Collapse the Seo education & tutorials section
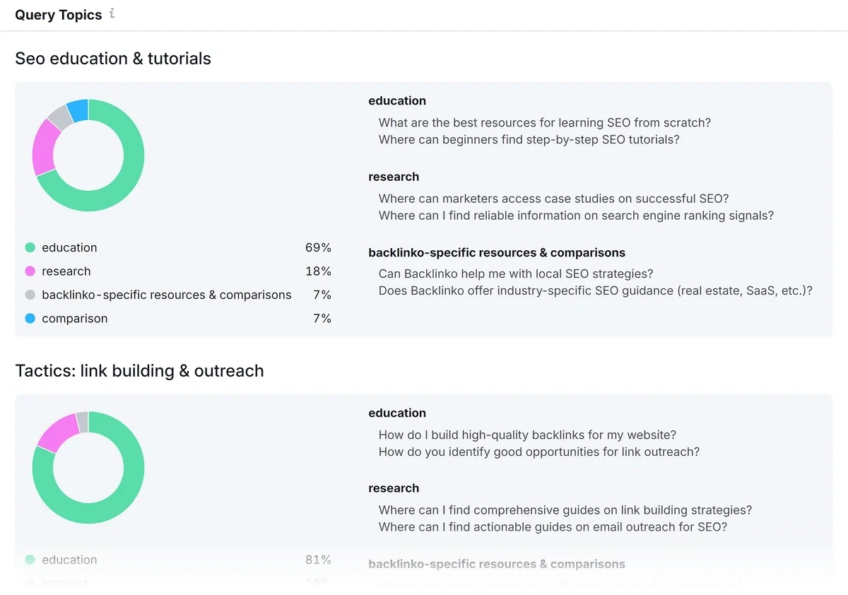Image resolution: width=848 pixels, height=595 pixels. (113, 59)
